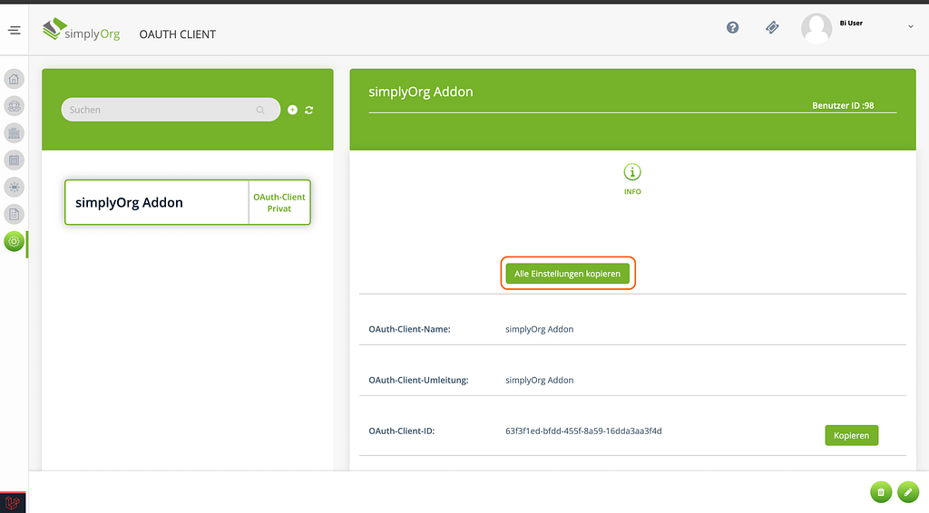Go to Home in sidebar
The height and width of the screenshot is (513, 929).
(15, 79)
